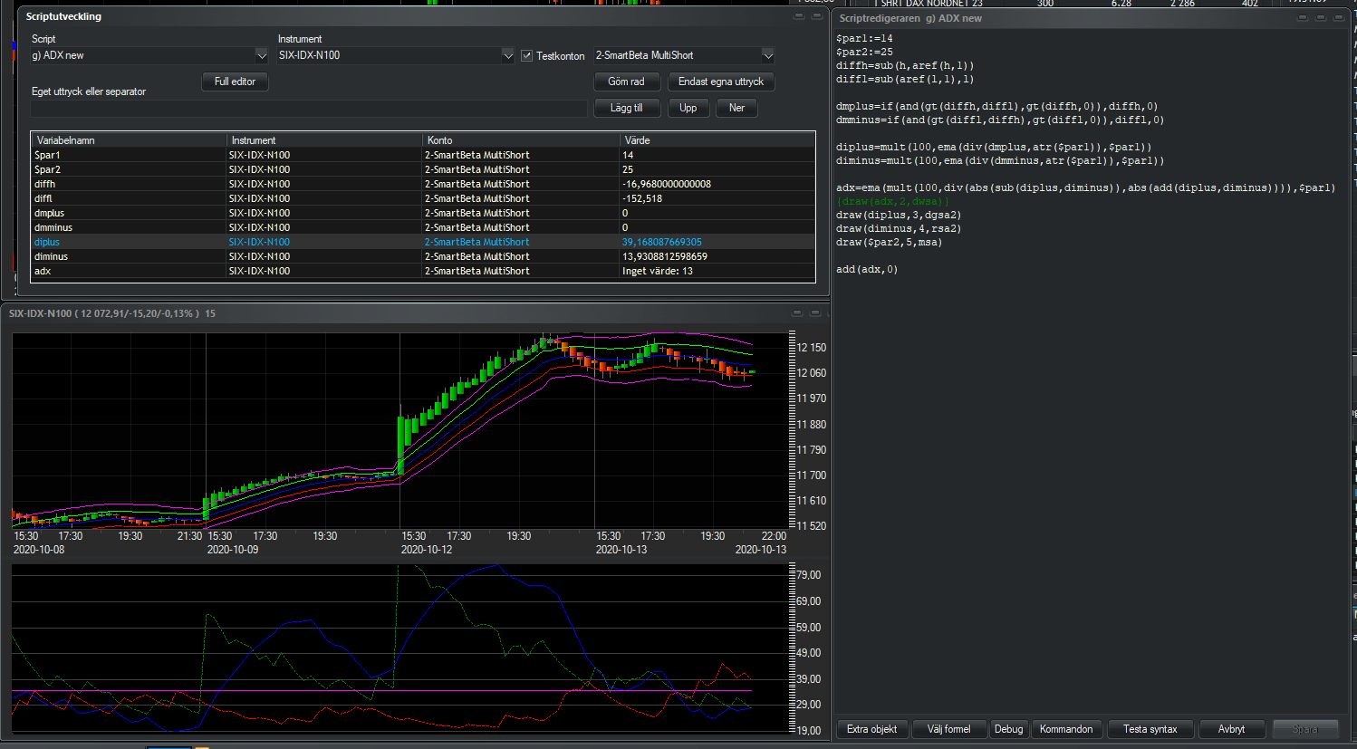Screen dimensions: 1357x749
Task: Move row down with Ner button
Action: pos(736,108)
